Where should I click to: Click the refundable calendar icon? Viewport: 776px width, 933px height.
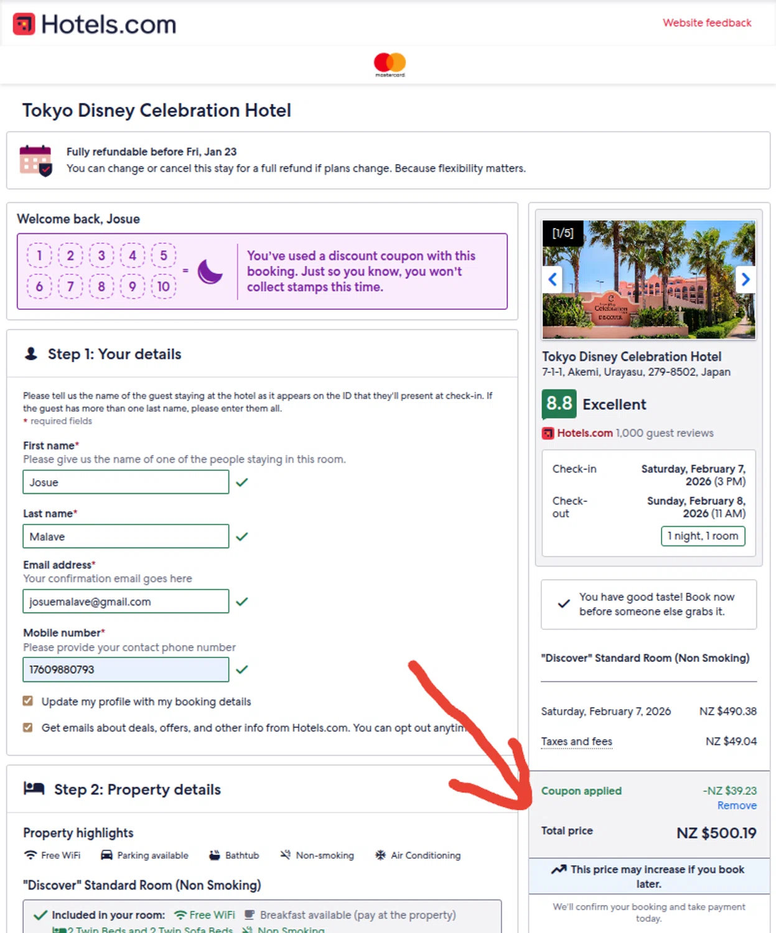(x=35, y=160)
